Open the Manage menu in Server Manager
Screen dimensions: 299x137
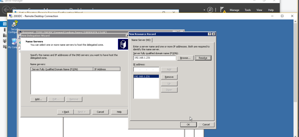click(x=234, y=10)
